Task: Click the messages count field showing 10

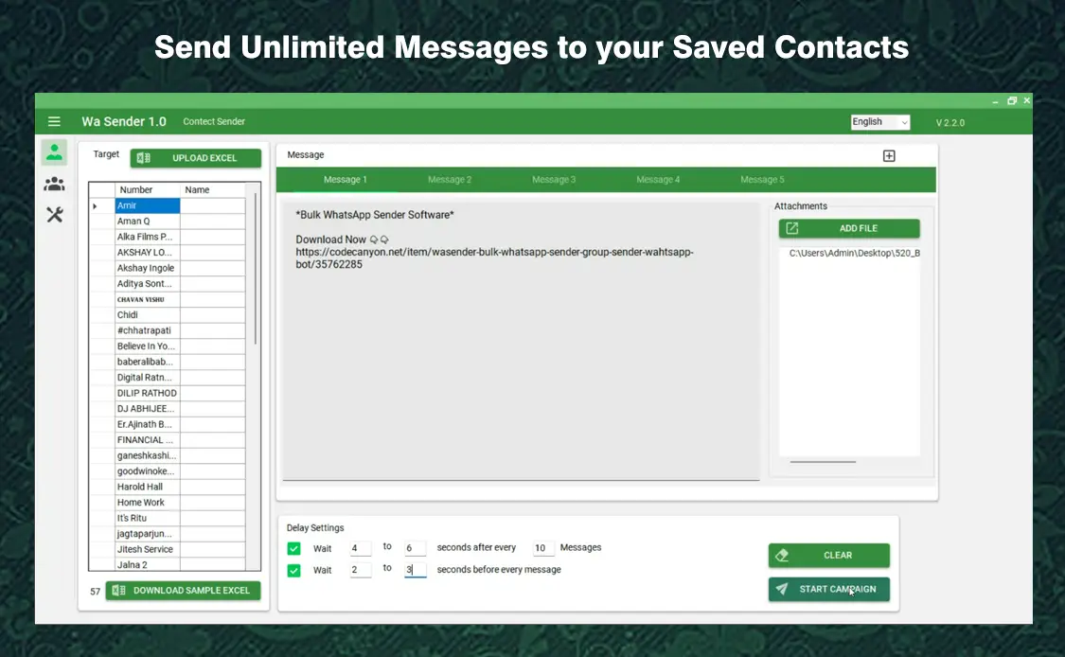Action: 542,548
